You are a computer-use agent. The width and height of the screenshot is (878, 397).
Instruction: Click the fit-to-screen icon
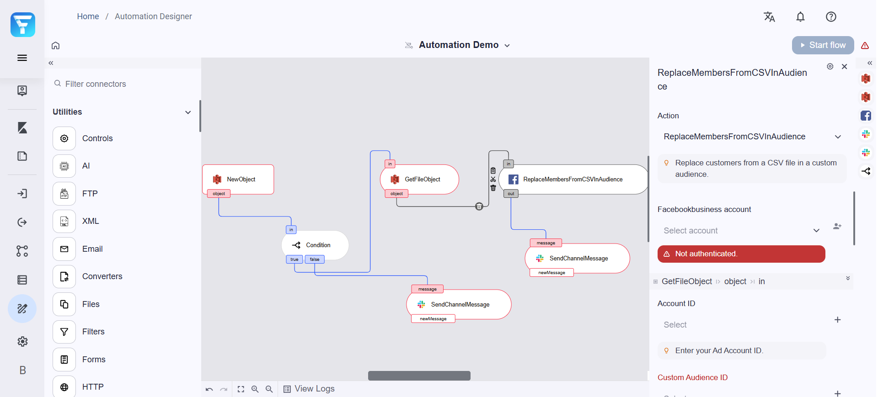click(x=241, y=389)
